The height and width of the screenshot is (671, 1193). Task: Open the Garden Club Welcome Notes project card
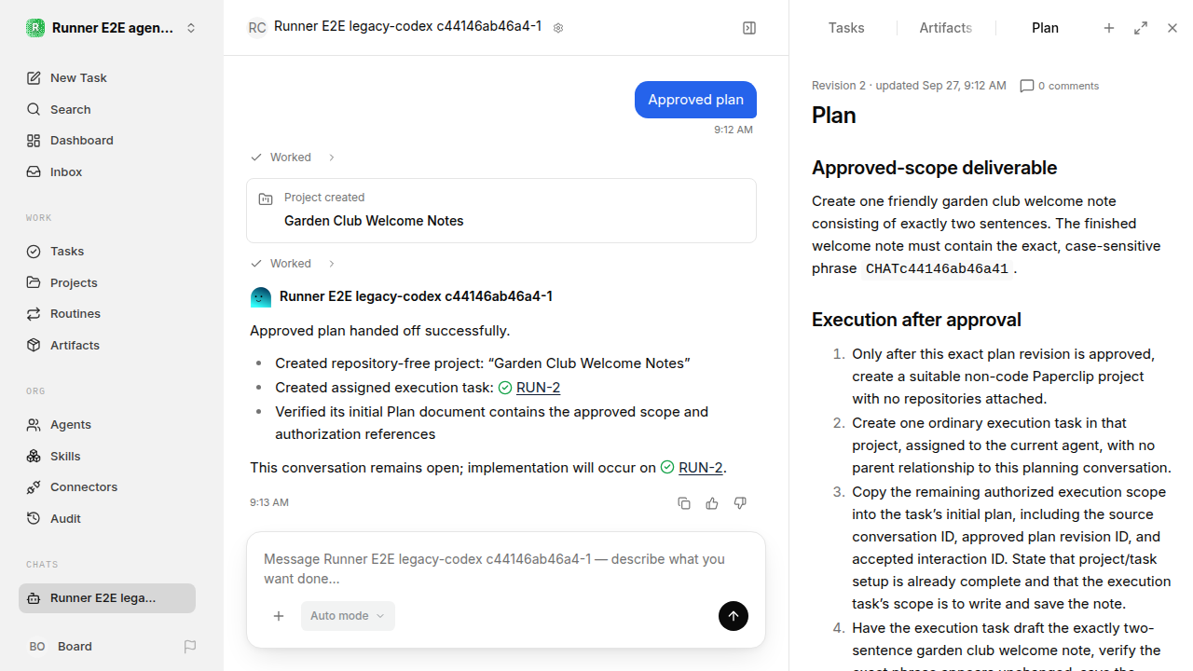pos(501,211)
